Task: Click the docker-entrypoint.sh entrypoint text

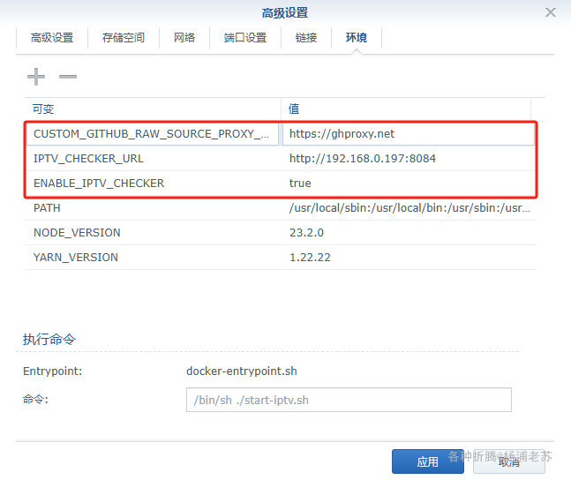Action: tap(242, 371)
